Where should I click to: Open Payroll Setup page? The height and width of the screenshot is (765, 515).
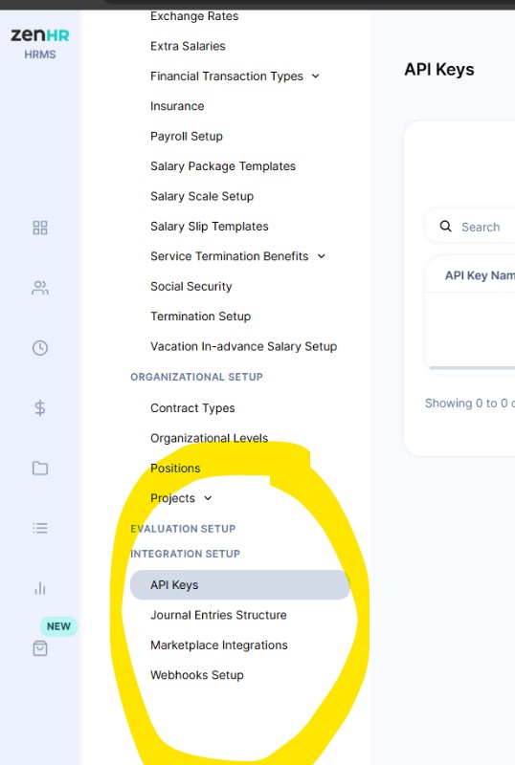186,136
